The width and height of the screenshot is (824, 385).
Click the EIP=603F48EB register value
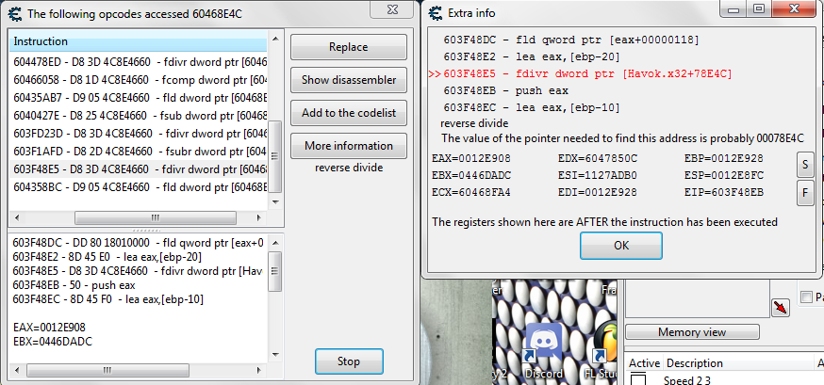point(724,192)
